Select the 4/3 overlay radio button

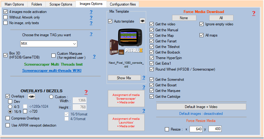click(11, 106)
